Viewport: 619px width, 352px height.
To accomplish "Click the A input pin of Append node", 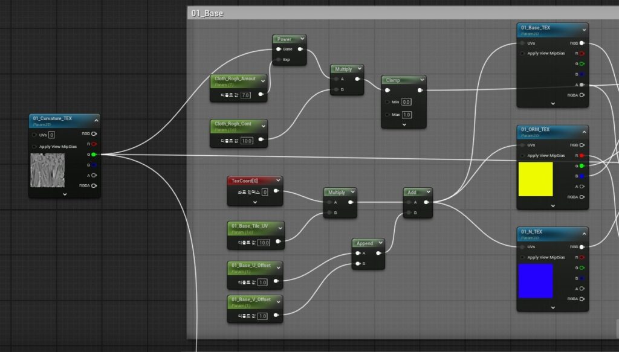I will point(358,253).
